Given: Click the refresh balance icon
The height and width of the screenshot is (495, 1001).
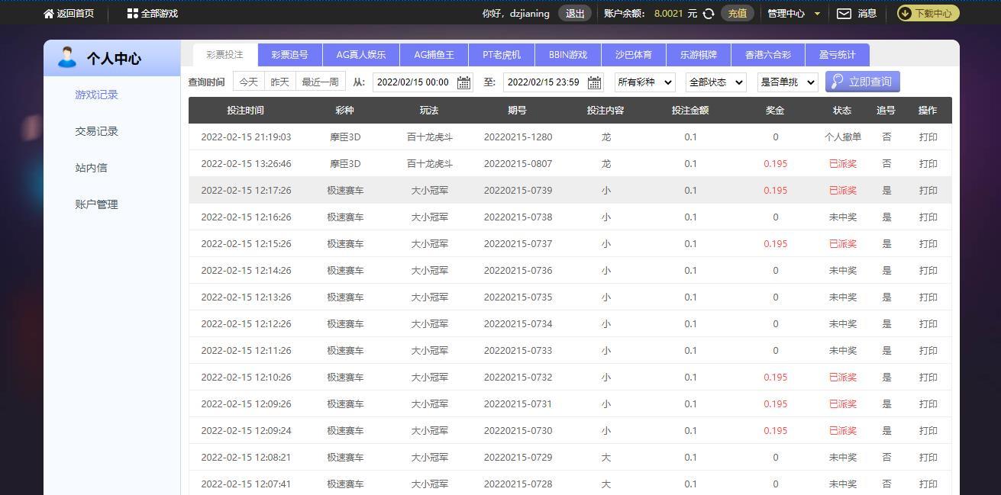Looking at the screenshot, I should 709,14.
